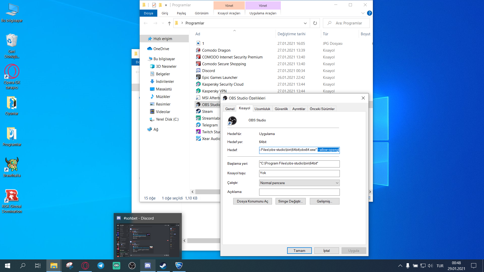The height and width of the screenshot is (272, 484).
Task: Click the Steam taskbar icon
Action: point(163,266)
